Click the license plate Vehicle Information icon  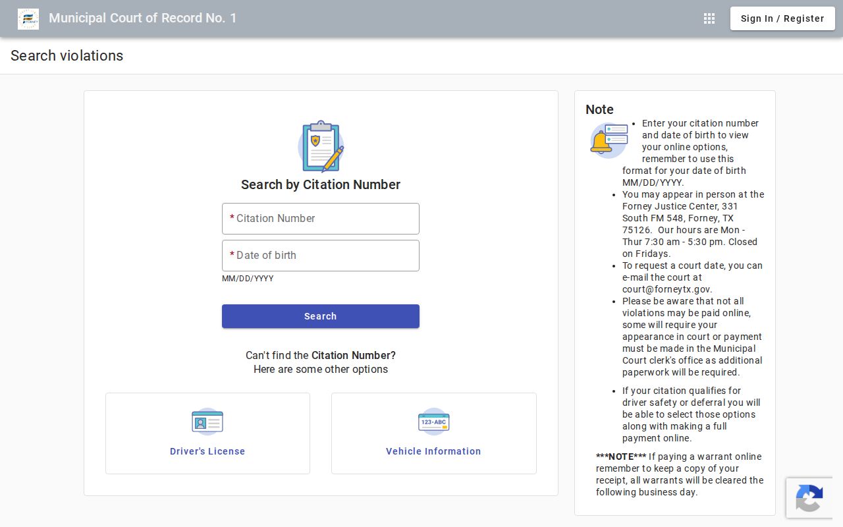[x=434, y=422]
